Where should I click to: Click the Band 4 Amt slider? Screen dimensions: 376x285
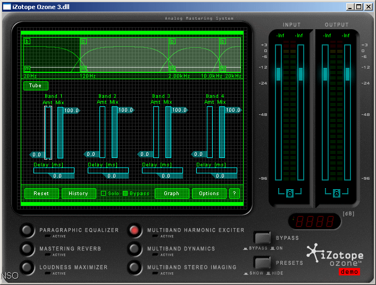pyautogui.click(x=210, y=132)
